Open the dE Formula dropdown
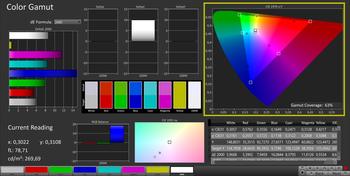Image resolution: width=350 pixels, height=176 pixels. click(67, 22)
